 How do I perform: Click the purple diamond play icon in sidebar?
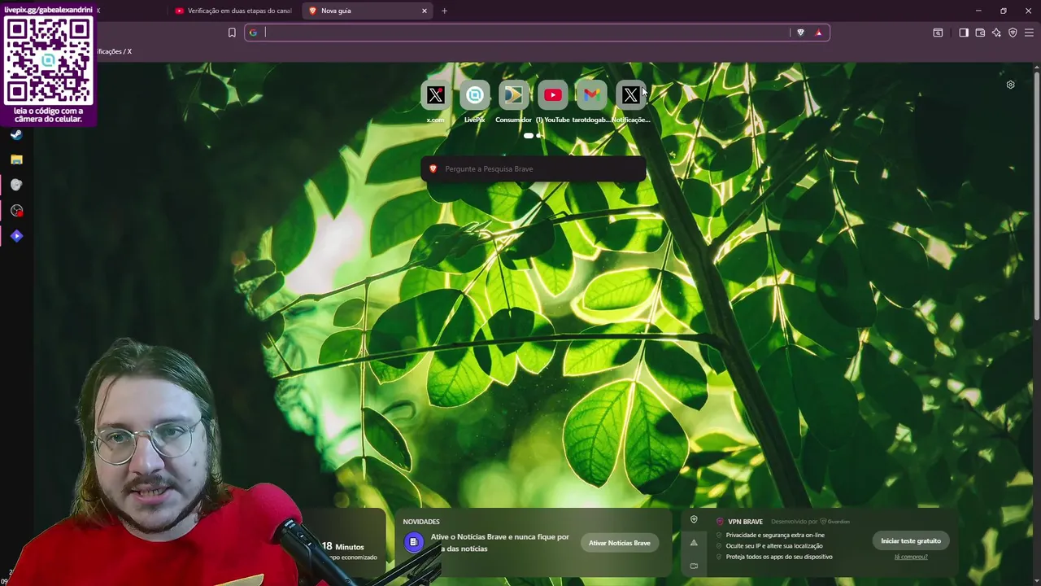point(16,236)
